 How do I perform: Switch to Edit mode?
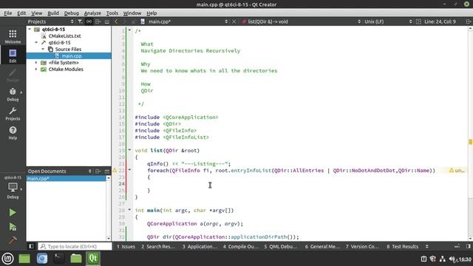pyautogui.click(x=13, y=56)
